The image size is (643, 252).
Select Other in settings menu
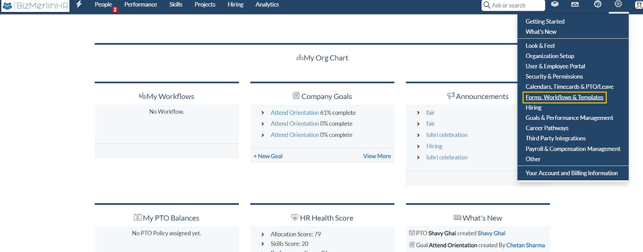click(533, 159)
